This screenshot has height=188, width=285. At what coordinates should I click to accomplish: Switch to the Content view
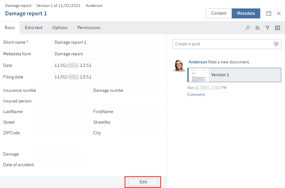click(x=219, y=13)
